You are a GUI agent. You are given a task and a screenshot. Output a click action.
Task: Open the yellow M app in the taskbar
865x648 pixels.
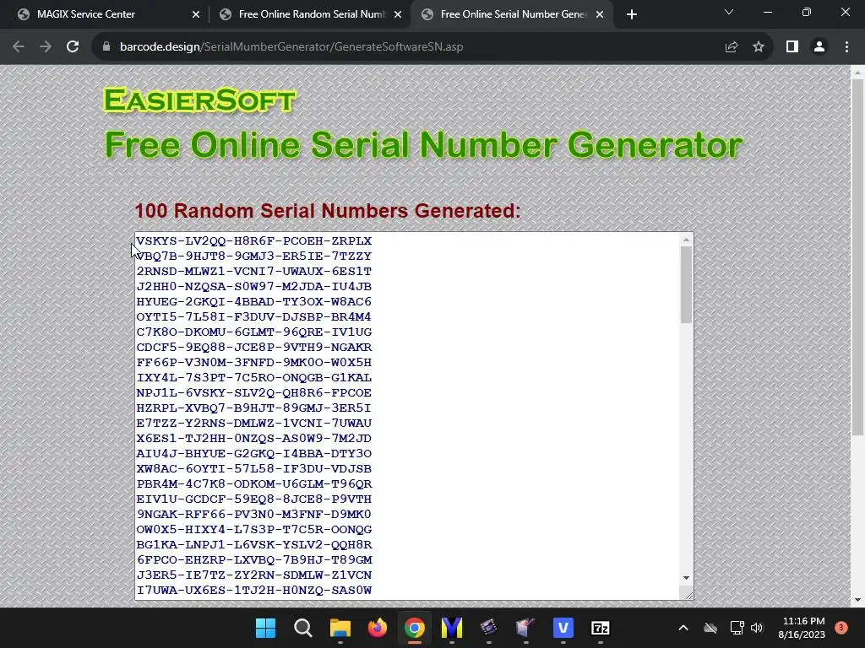tap(452, 628)
